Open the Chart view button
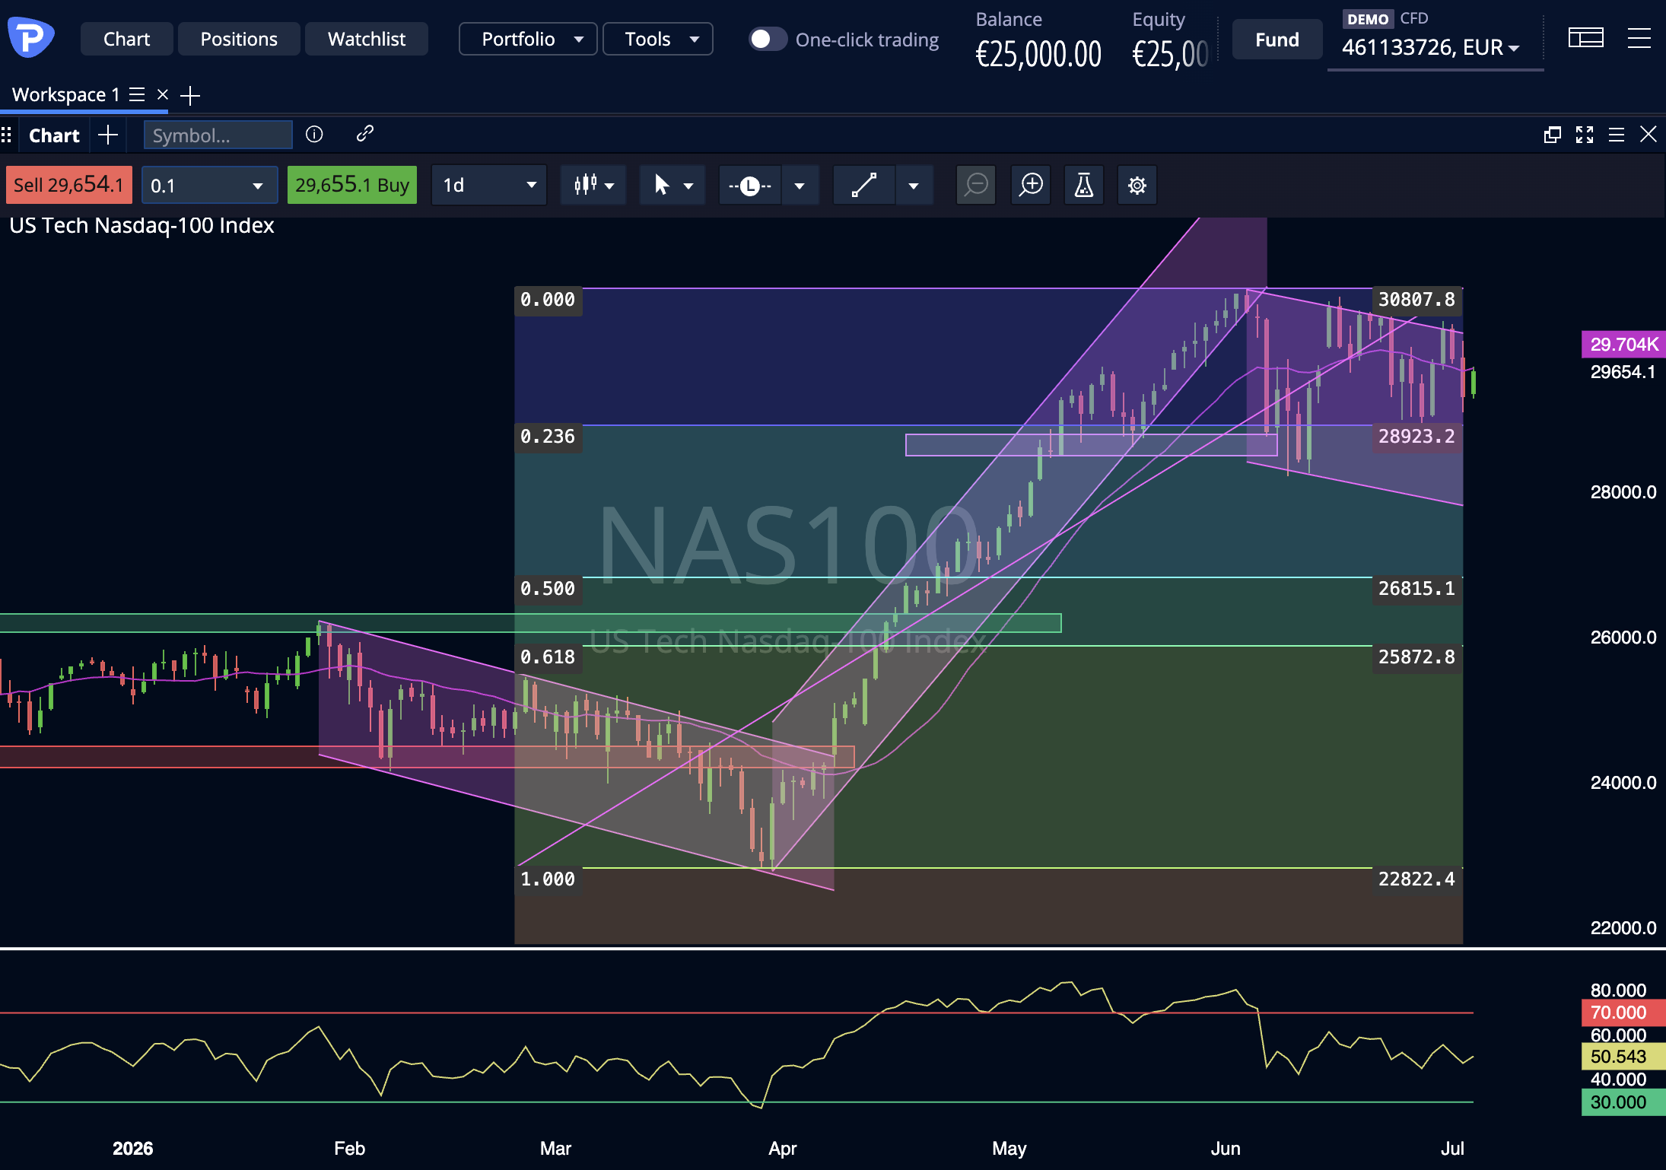The width and height of the screenshot is (1666, 1170). click(126, 39)
